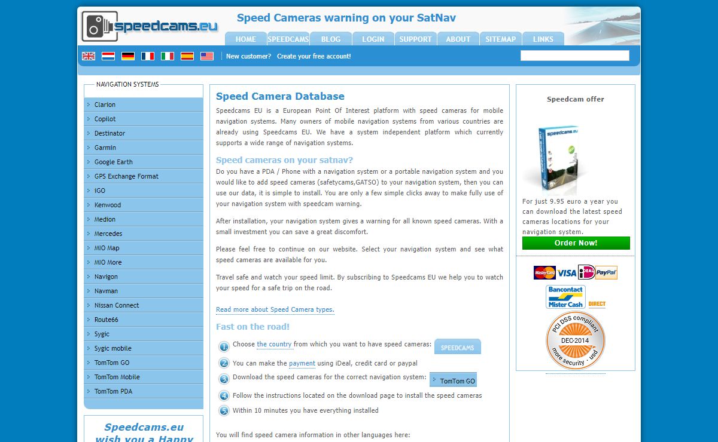
Task: Click the Speedcams.eu camera logo
Action: 150,26
